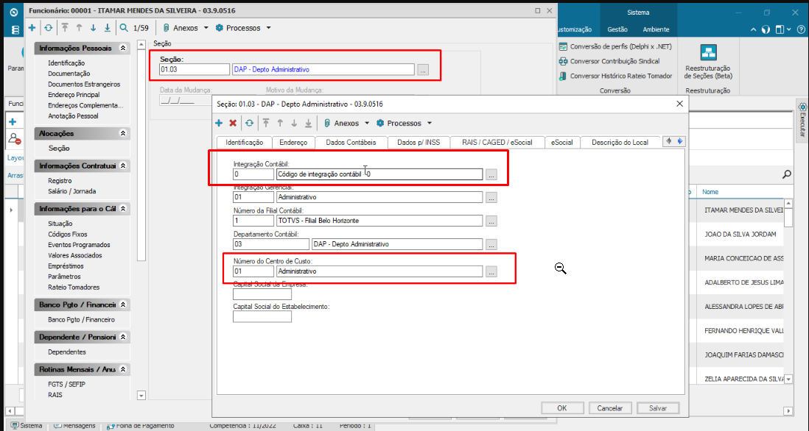This screenshot has height=431, width=809.
Task: Confirm with the OK button
Action: tap(562, 407)
